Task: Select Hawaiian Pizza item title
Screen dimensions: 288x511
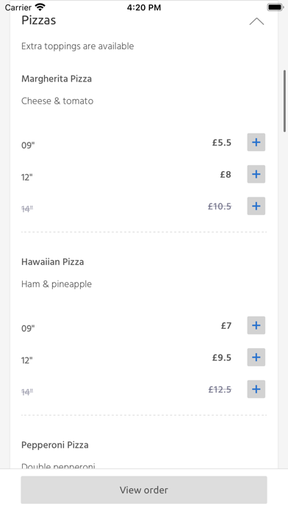Action: click(52, 261)
